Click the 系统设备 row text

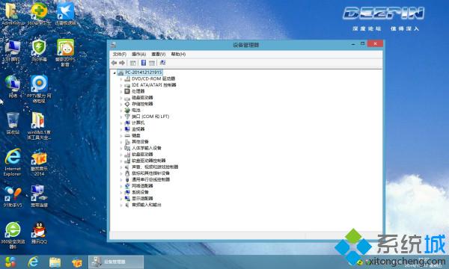tap(141, 192)
